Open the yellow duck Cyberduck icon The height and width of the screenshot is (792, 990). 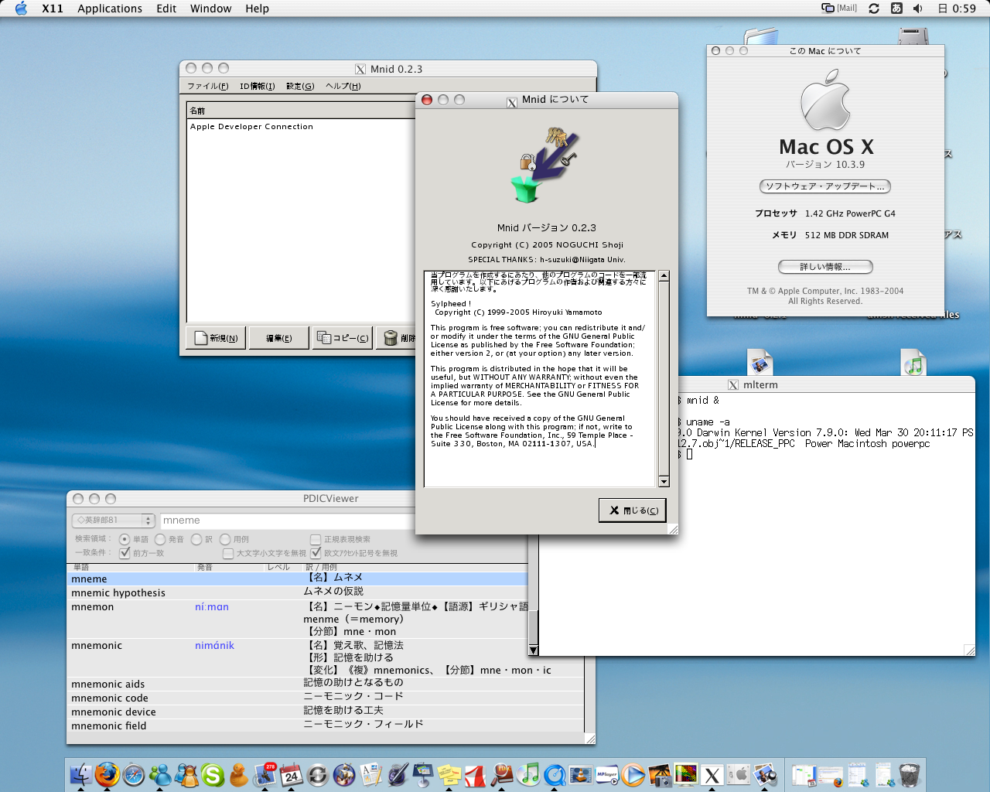[x=239, y=773]
